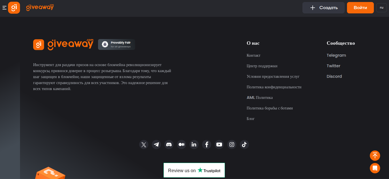The image size is (389, 179).
Task: Click the LinkedIn social icon
Action: 194,145
